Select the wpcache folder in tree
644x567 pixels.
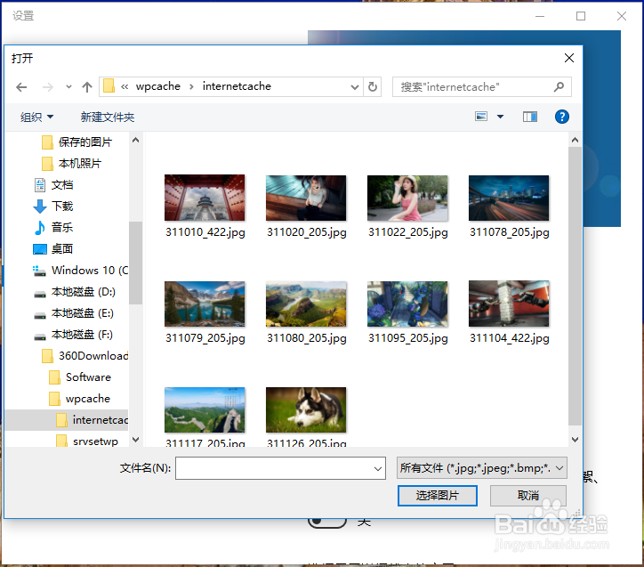coord(80,399)
